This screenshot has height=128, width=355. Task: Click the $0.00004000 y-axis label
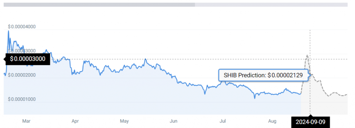coord(22,27)
